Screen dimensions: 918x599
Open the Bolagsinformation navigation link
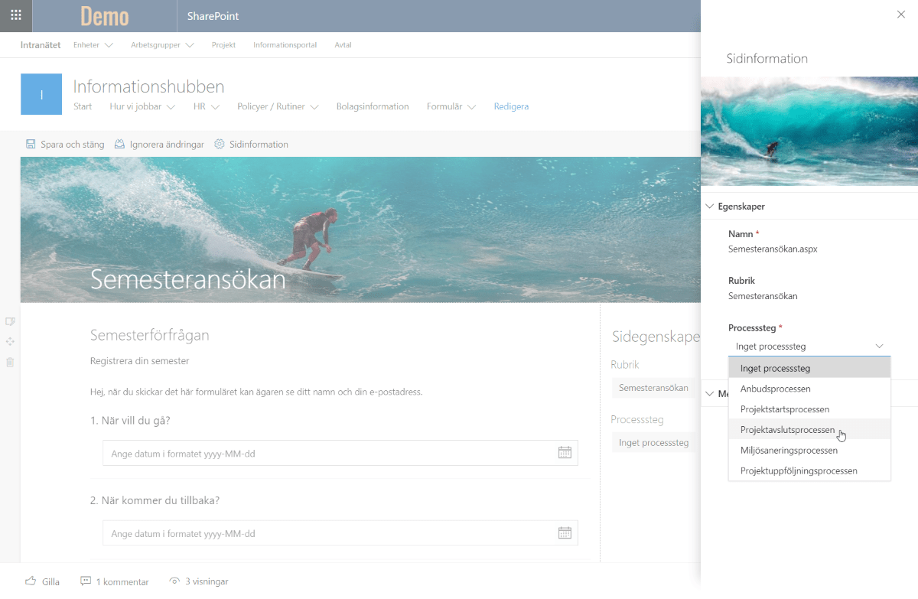373,106
